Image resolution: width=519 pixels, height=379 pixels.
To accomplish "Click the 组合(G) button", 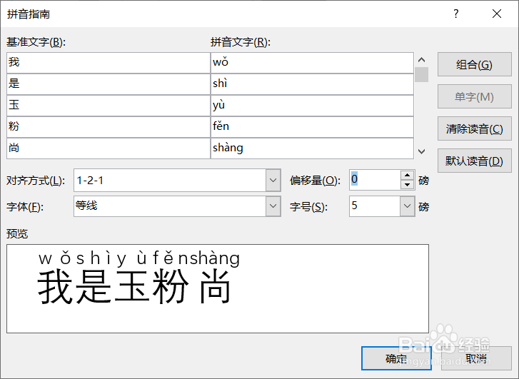I will 474,64.
